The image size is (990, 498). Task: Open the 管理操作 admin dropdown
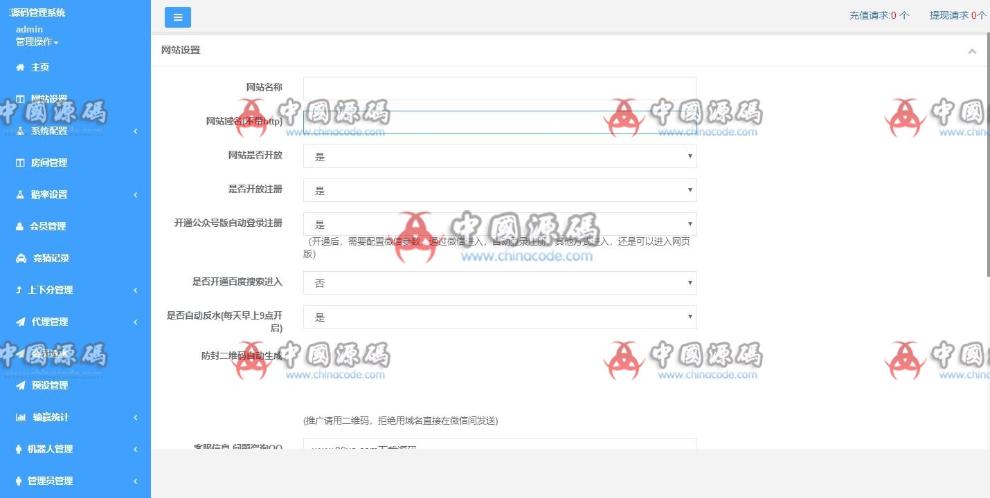tap(37, 41)
